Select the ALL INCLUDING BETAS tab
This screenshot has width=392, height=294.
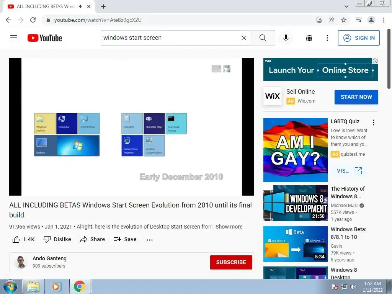click(45, 7)
